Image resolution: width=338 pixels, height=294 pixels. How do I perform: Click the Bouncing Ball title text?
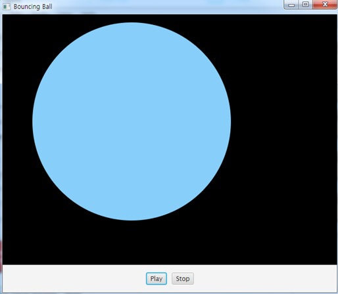33,7
